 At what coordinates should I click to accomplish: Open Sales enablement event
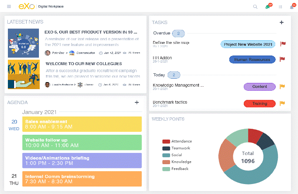(82, 124)
